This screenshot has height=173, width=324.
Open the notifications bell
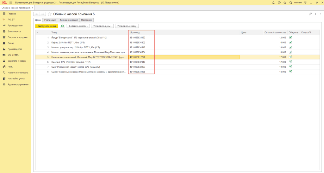pyautogui.click(x=273, y=3)
